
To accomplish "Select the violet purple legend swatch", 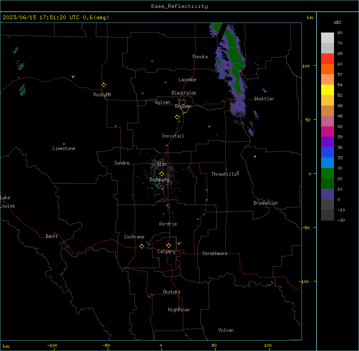I will point(327,142).
